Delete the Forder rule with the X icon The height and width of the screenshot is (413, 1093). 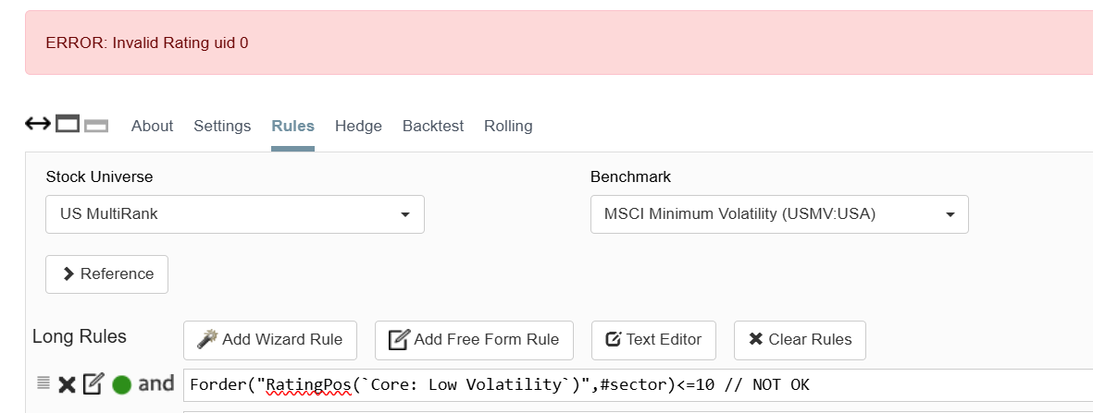point(67,384)
